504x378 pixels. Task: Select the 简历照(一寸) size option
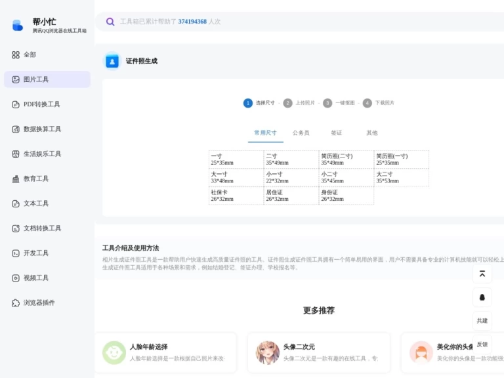coord(402,159)
